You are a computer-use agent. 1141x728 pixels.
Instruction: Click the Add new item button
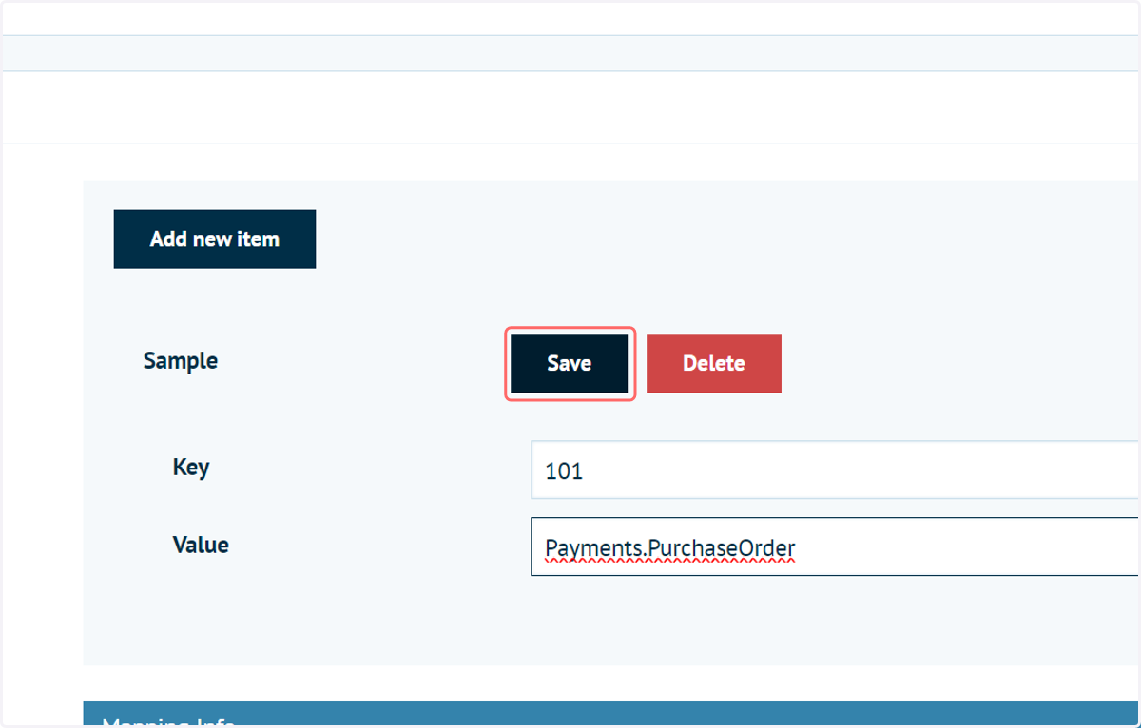[x=215, y=239]
